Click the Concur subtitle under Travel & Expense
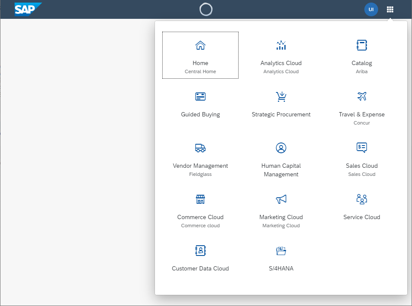This screenshot has width=412, height=306. tap(362, 123)
